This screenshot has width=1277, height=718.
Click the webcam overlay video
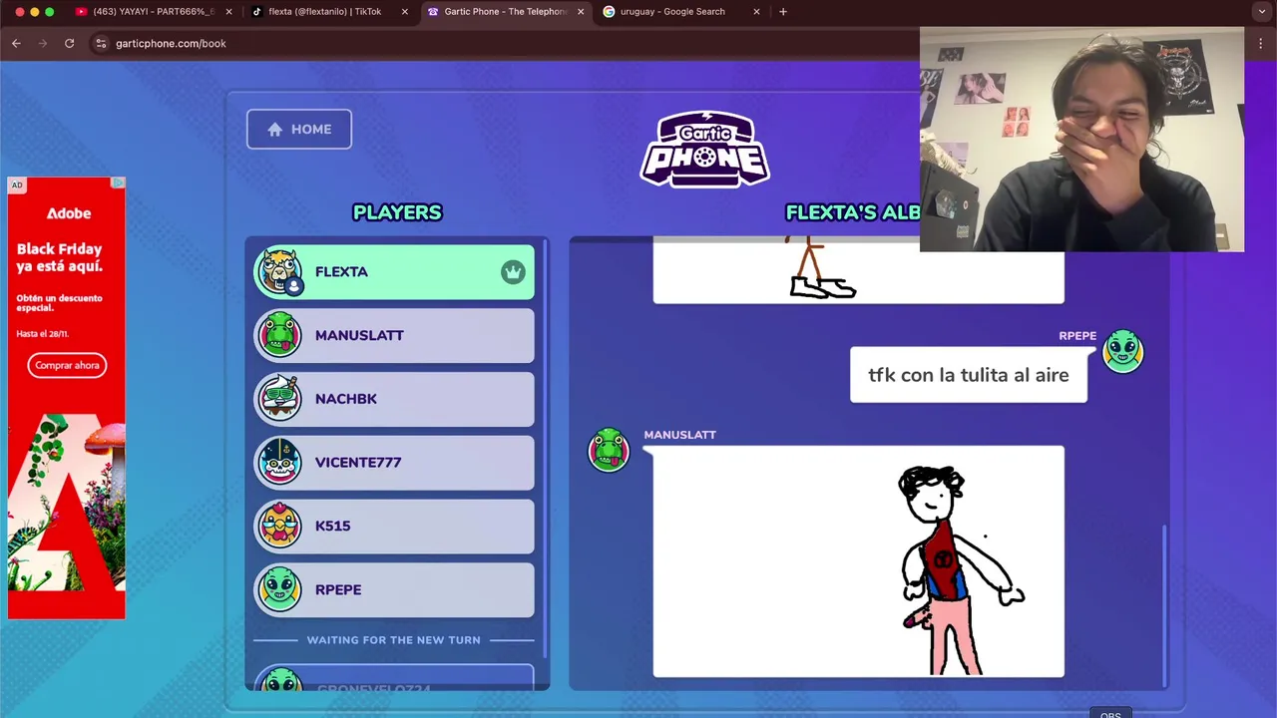pos(1081,140)
